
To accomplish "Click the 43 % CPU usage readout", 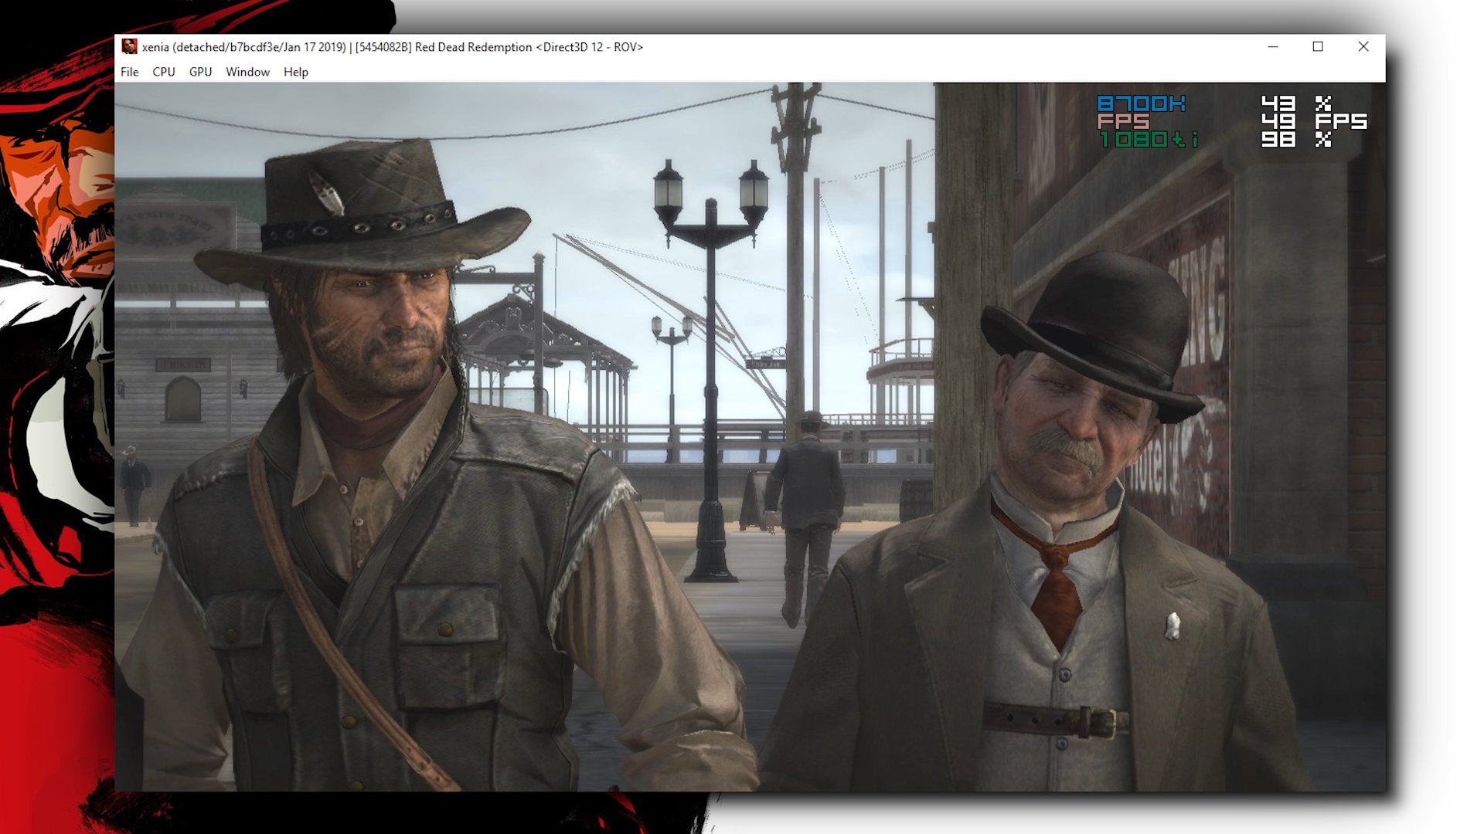I will (1278, 103).
